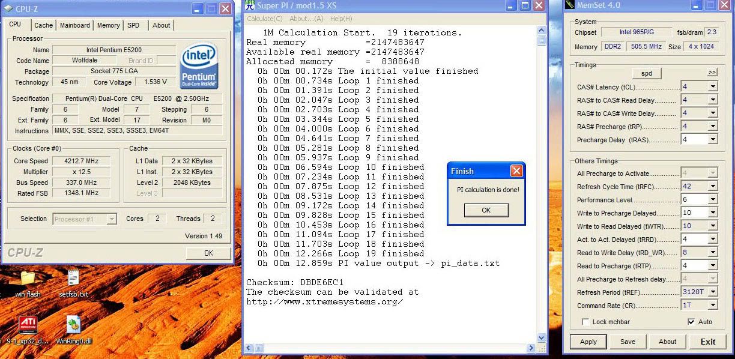Viewport: 735px width, 359px height.
Task: Click OK in the Finish dialog
Action: coord(486,210)
